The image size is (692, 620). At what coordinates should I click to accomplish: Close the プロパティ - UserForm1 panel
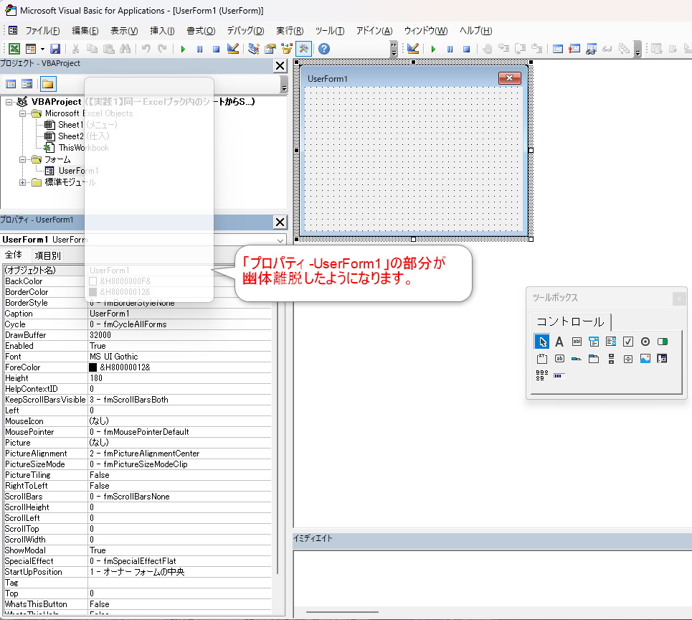tap(280, 222)
